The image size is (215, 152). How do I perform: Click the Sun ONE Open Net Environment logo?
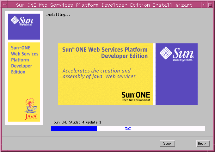pos(136,97)
